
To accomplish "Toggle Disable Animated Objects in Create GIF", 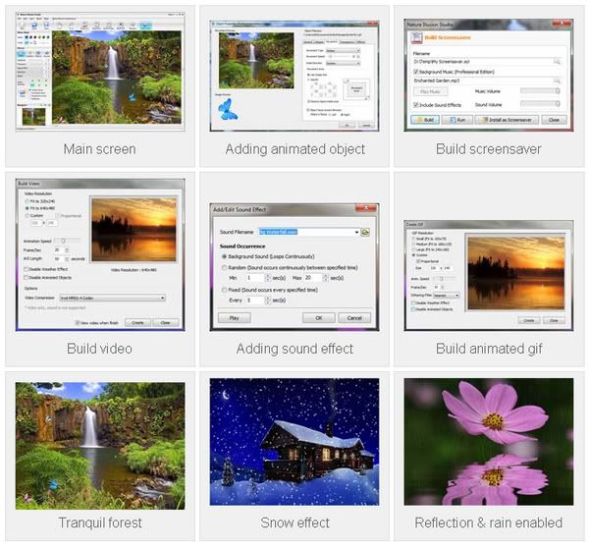I will pos(413,309).
